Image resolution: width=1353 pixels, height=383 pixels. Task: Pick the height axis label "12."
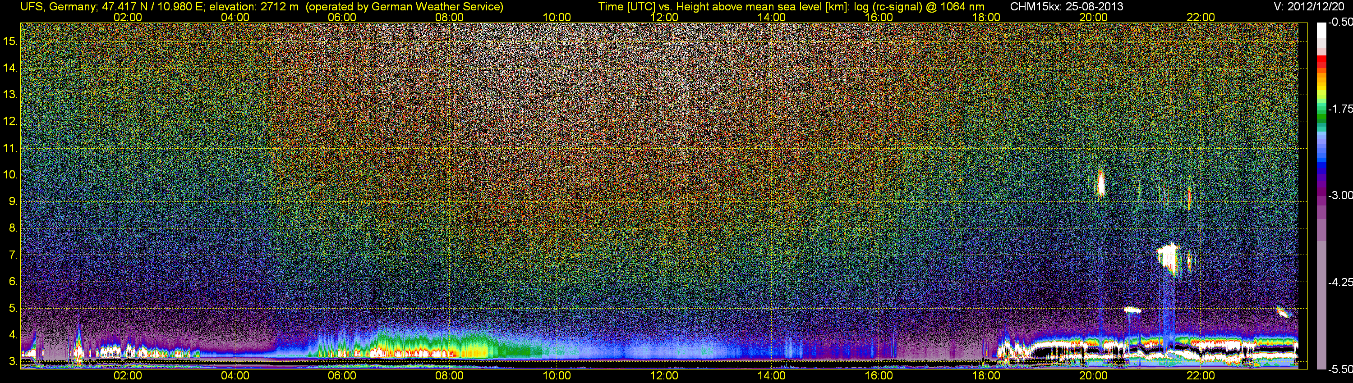click(10, 121)
